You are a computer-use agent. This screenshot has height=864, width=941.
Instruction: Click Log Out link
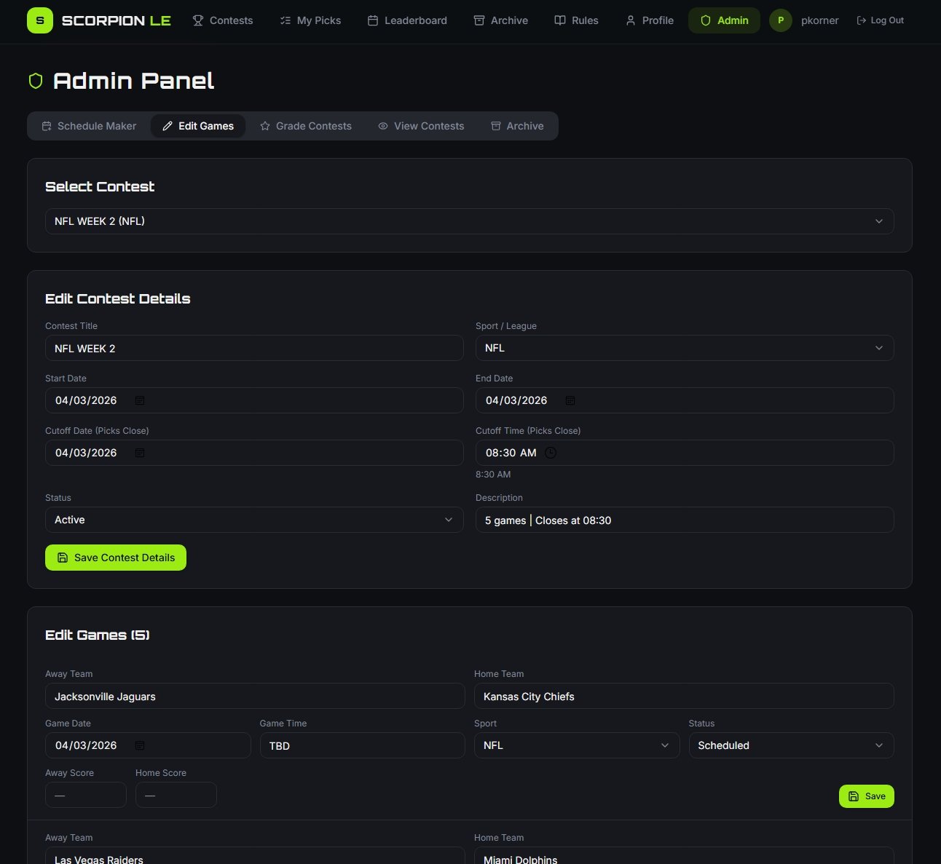click(x=880, y=20)
